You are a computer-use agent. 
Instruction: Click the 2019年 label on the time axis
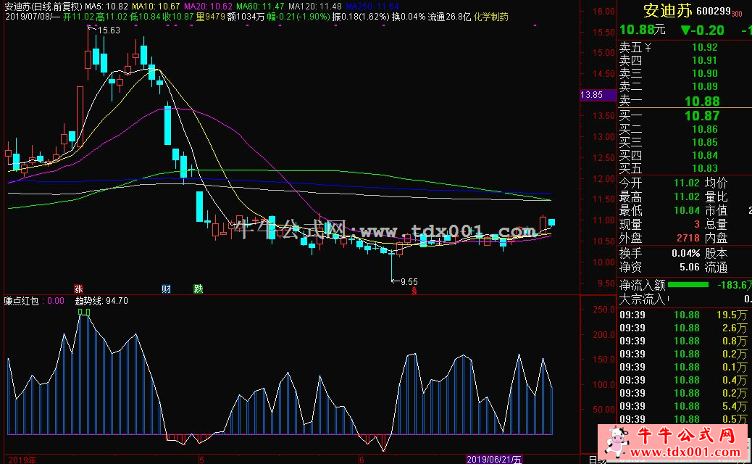pos(22,460)
